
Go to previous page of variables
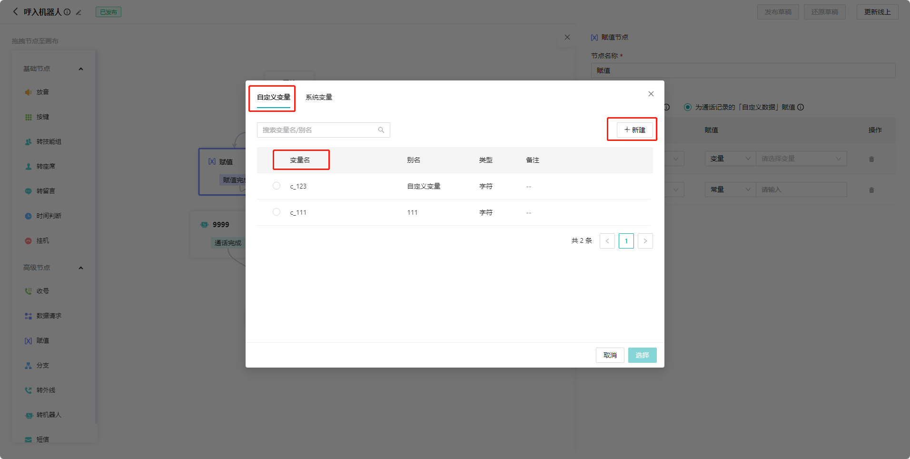pos(607,241)
